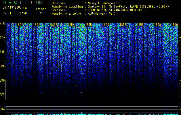The height and width of the screenshot is (115, 181).
Task: Click the meteor echo dot near 1854
Action: click(65, 93)
